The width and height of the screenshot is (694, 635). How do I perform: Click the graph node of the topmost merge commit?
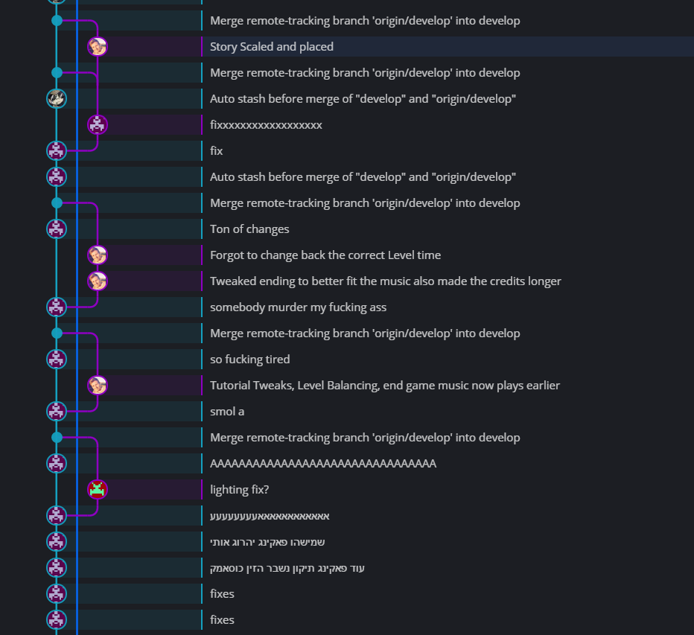pos(57,21)
